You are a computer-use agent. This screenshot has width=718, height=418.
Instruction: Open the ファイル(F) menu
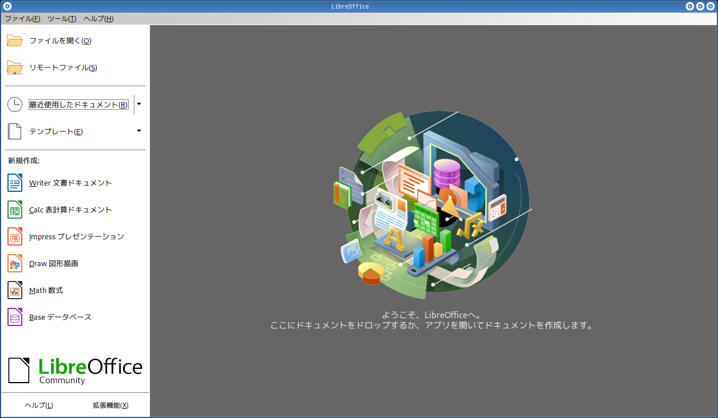coord(22,19)
